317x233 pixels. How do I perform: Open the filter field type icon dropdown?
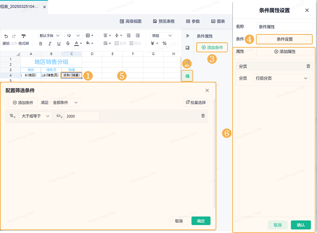(13, 116)
